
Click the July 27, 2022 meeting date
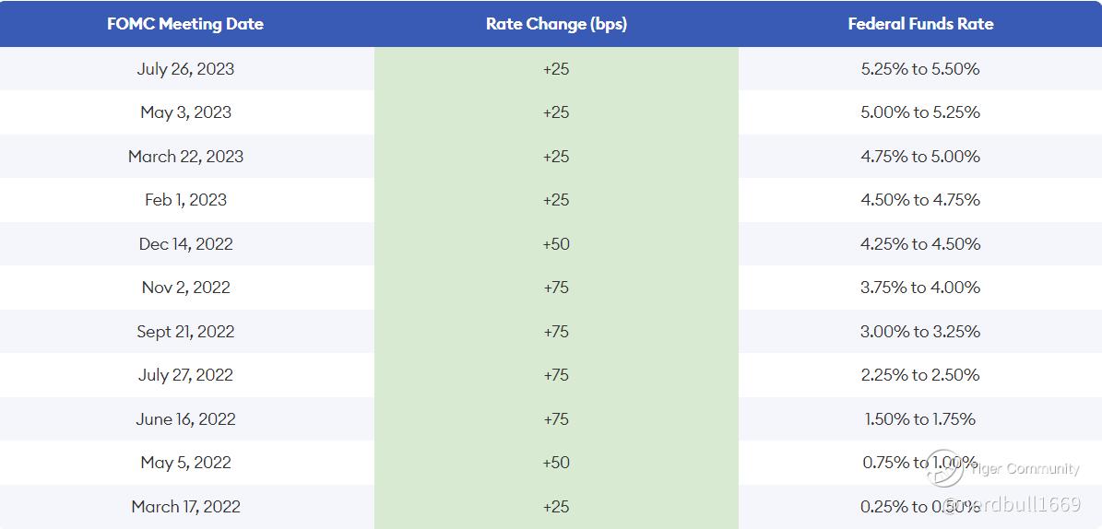[x=185, y=374]
